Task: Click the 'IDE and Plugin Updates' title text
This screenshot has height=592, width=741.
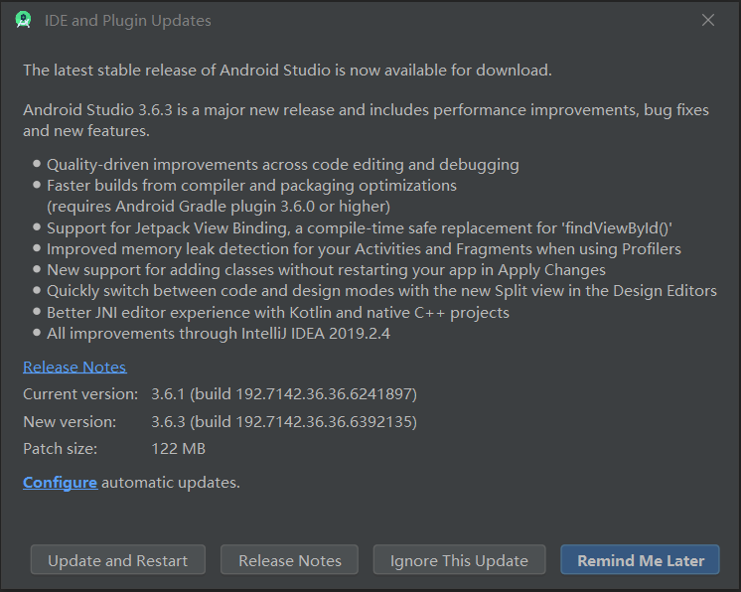Action: 127,20
